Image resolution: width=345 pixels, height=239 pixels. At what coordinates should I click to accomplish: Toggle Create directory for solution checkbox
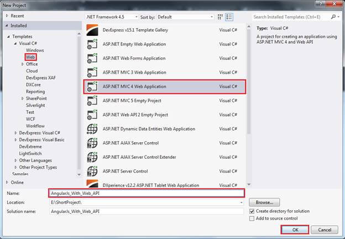(252, 211)
